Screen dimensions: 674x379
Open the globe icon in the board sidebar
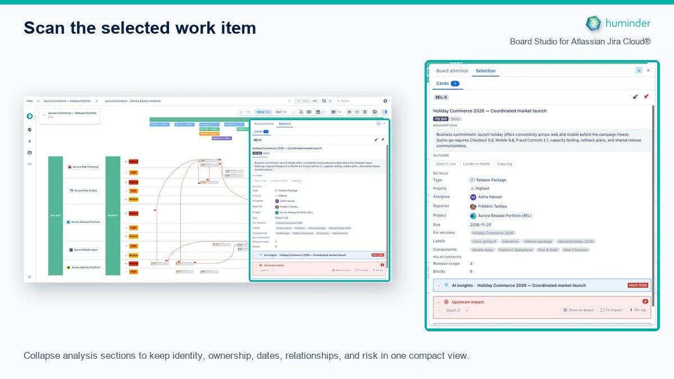click(x=30, y=130)
